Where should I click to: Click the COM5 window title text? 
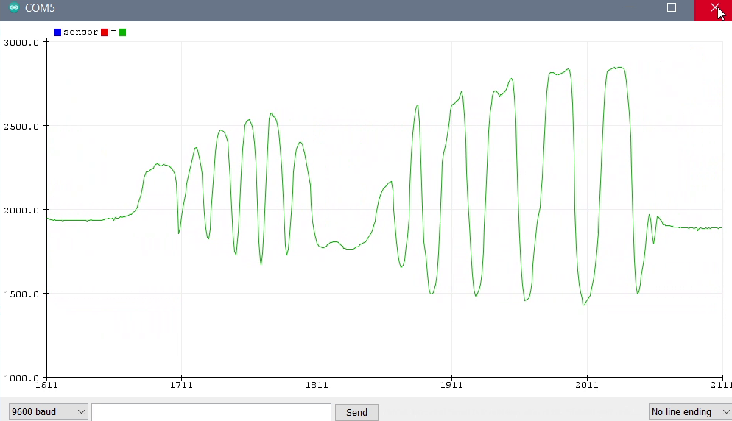[41, 8]
